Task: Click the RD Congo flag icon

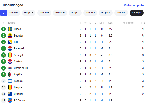Action: click(x=10, y=100)
